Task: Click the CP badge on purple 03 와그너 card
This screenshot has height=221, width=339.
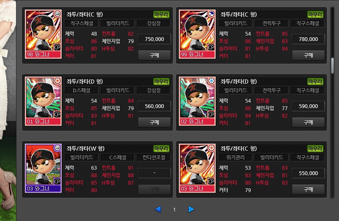Action: [57, 181]
